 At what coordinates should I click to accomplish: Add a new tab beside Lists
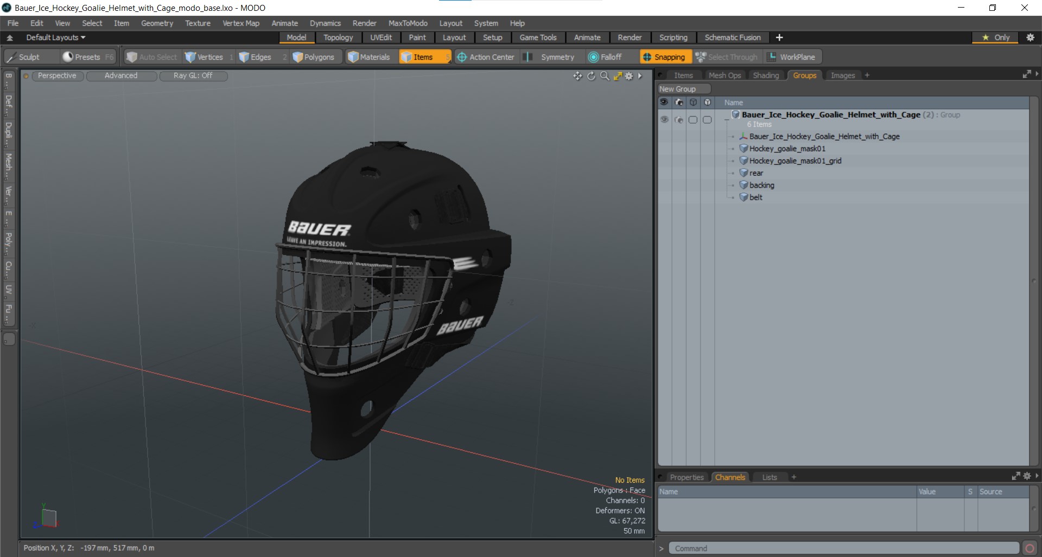[793, 477]
